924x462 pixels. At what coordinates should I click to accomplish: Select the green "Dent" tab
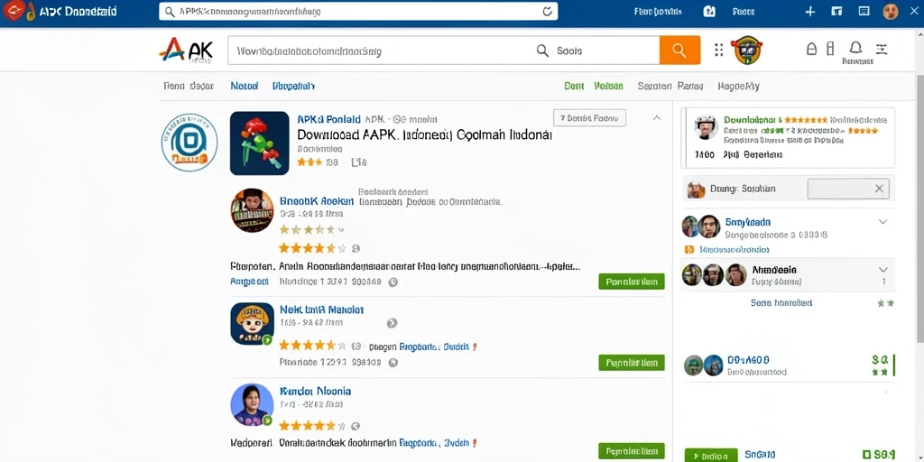tap(574, 86)
